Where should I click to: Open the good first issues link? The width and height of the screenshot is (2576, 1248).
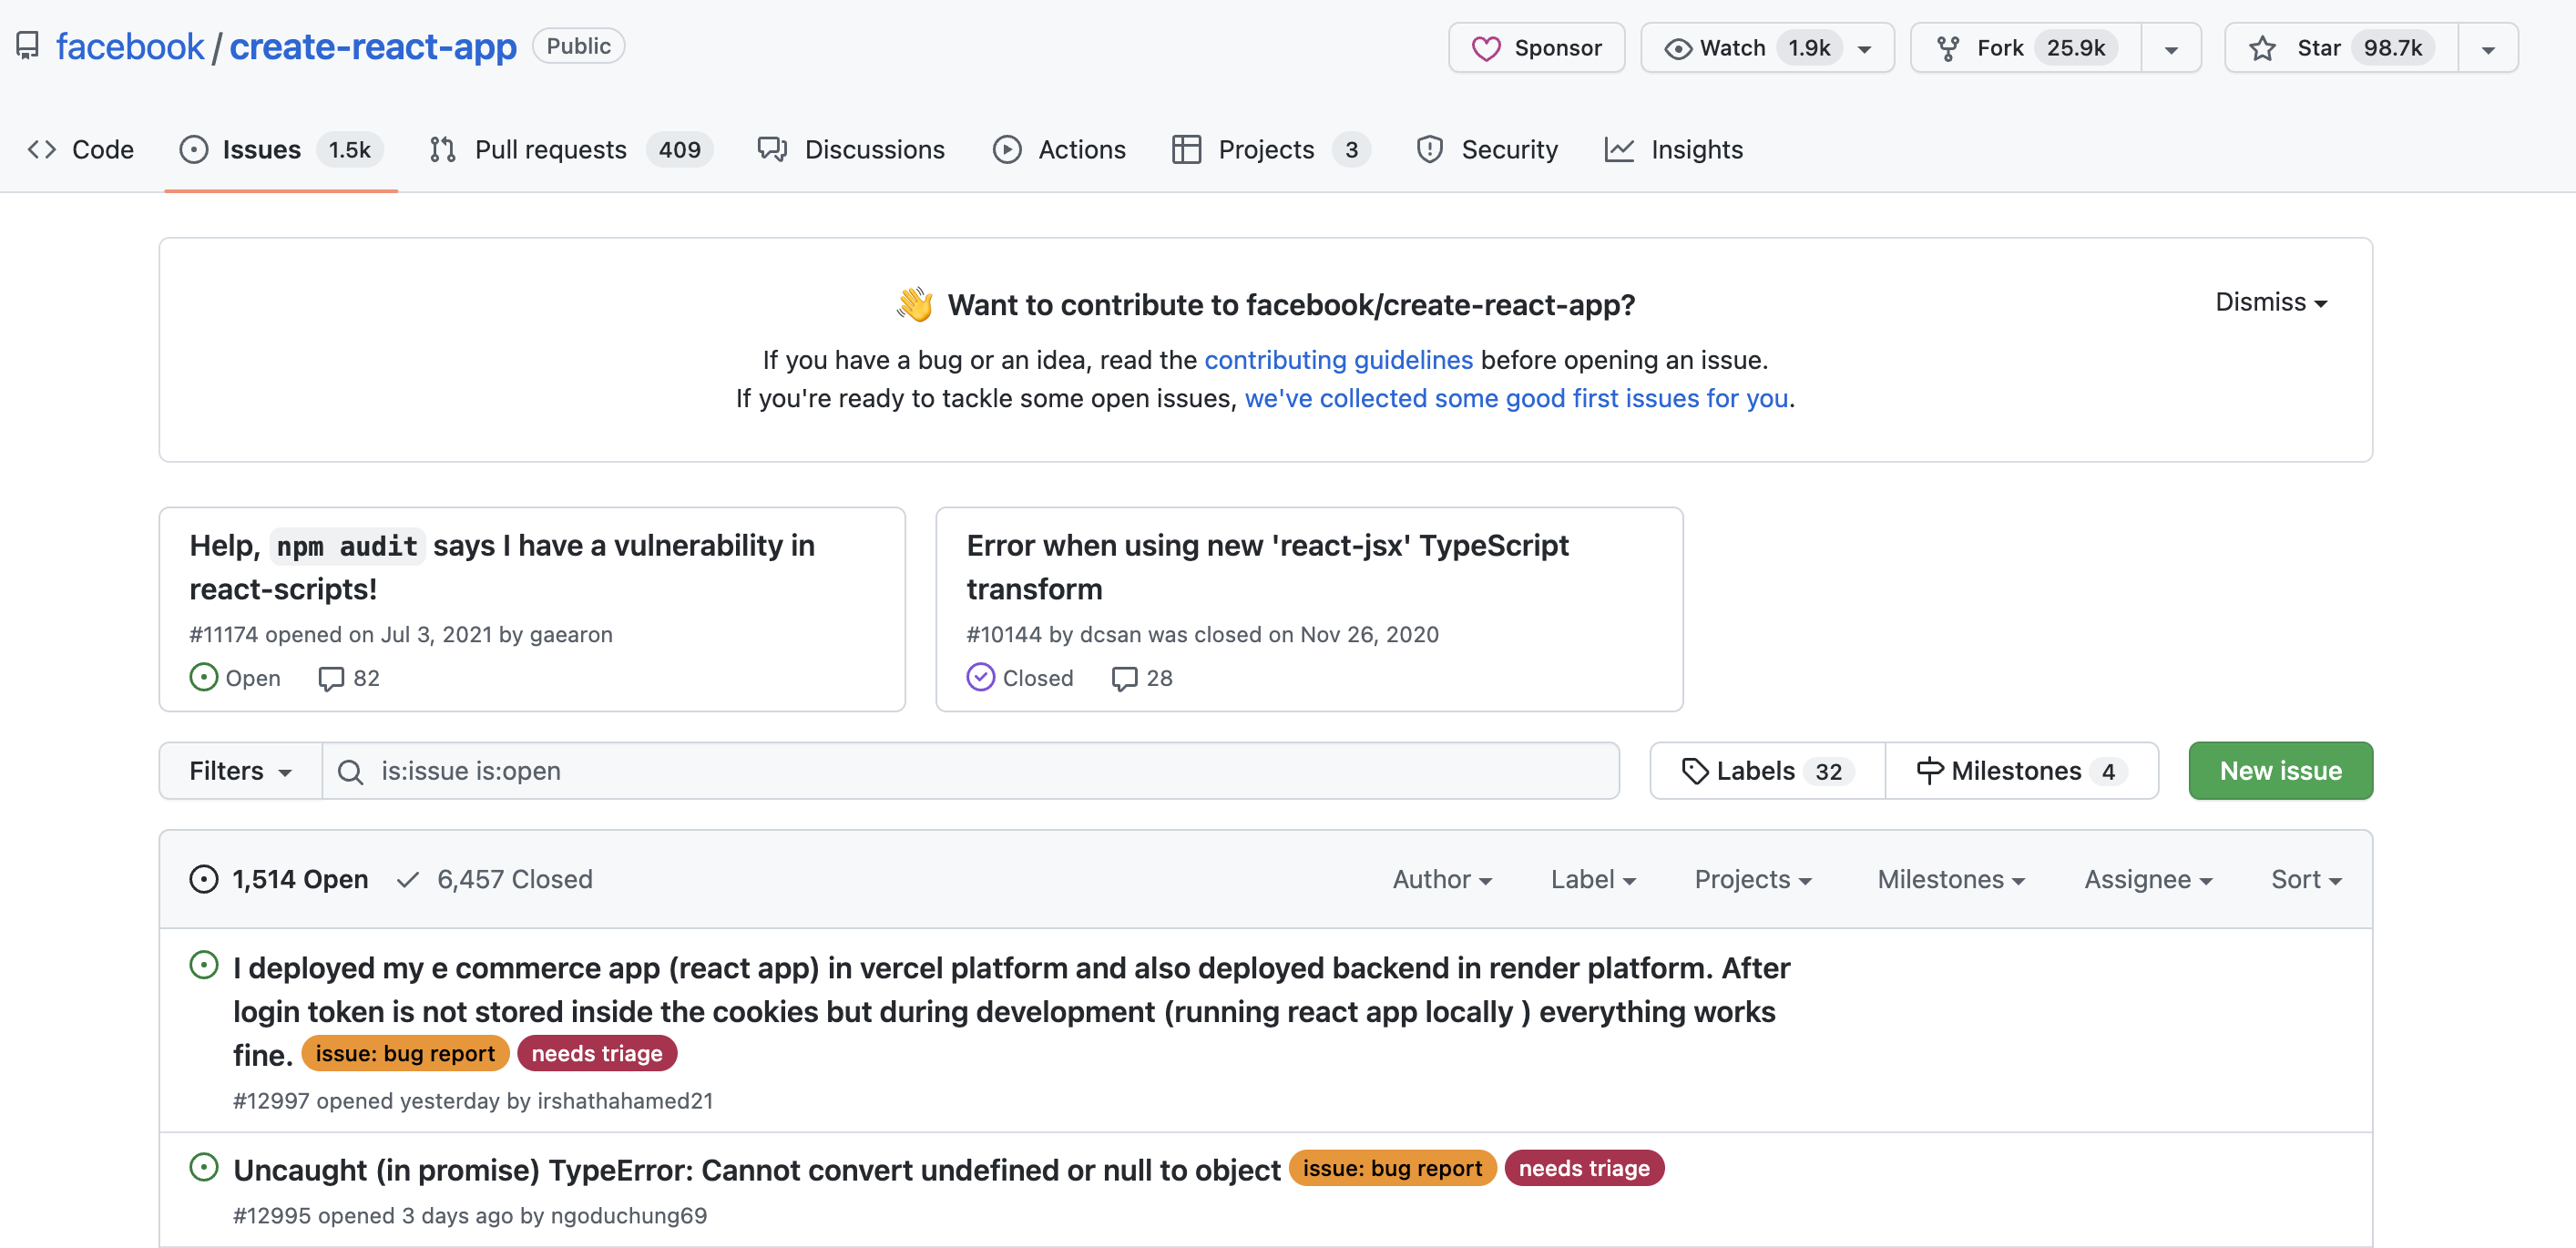tap(1516, 398)
